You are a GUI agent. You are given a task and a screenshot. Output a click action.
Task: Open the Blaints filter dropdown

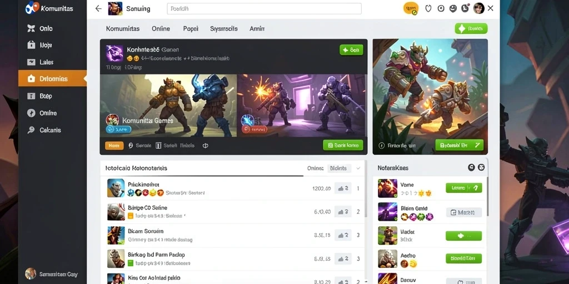click(340, 168)
